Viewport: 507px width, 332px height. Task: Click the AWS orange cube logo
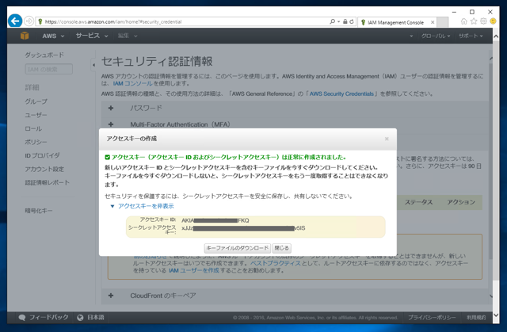coord(25,36)
